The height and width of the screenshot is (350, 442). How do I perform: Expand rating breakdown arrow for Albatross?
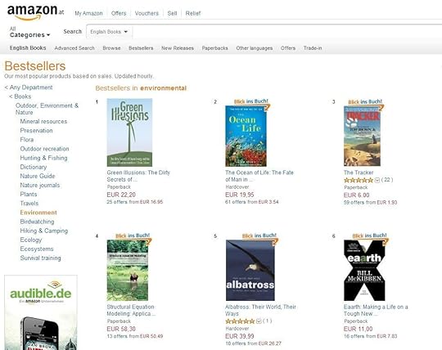coord(259,321)
